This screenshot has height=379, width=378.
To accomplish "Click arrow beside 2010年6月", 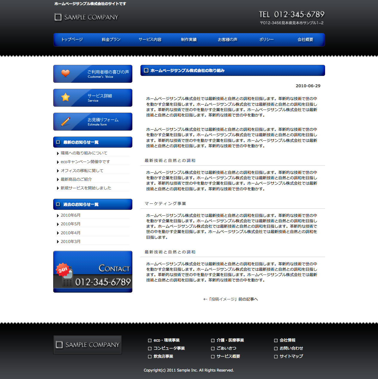I will tap(58, 216).
